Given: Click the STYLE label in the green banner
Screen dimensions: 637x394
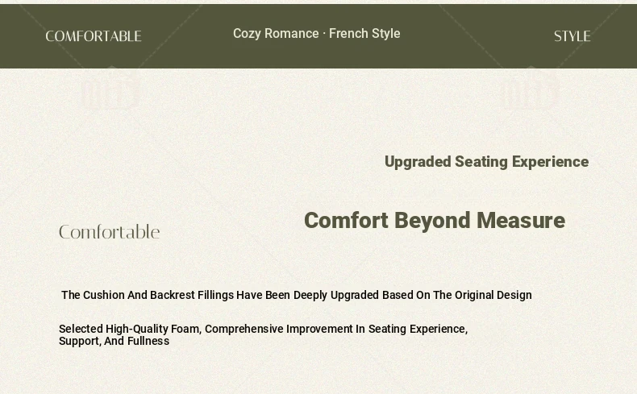Looking at the screenshot, I should click(572, 36).
